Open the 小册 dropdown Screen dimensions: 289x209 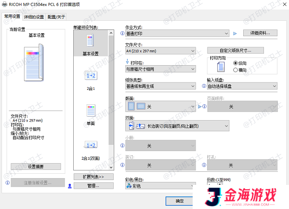point(160,145)
